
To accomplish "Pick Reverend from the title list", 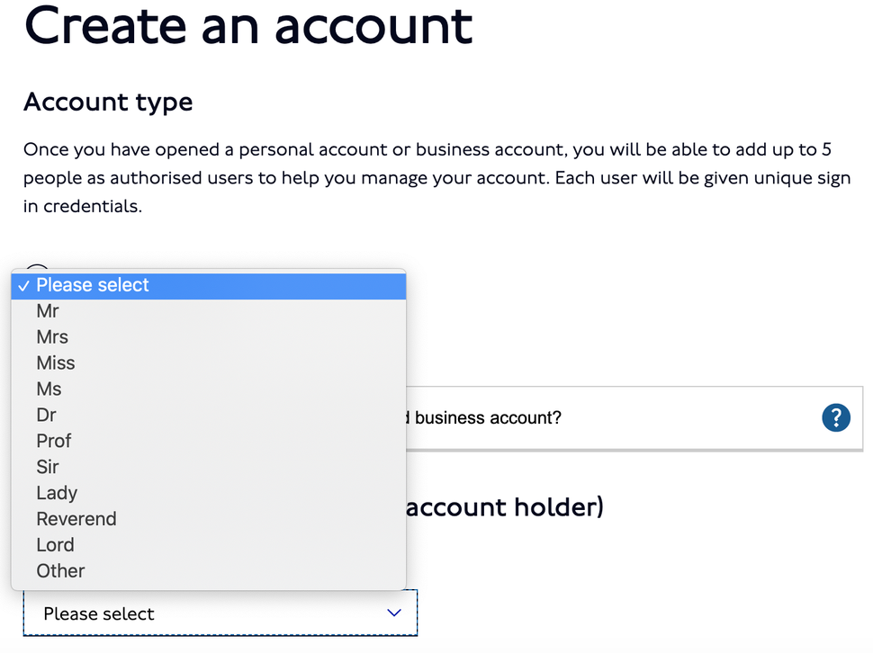I will pyautogui.click(x=209, y=519).
